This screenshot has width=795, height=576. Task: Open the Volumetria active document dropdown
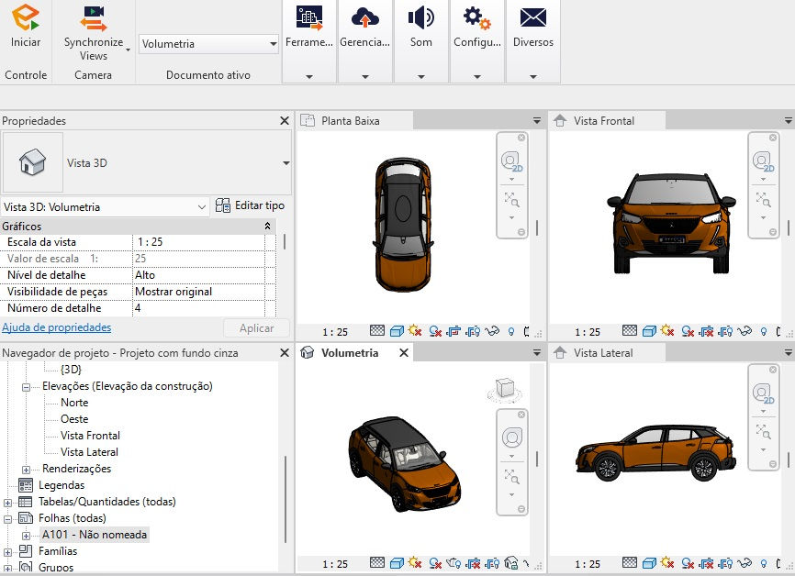point(208,44)
